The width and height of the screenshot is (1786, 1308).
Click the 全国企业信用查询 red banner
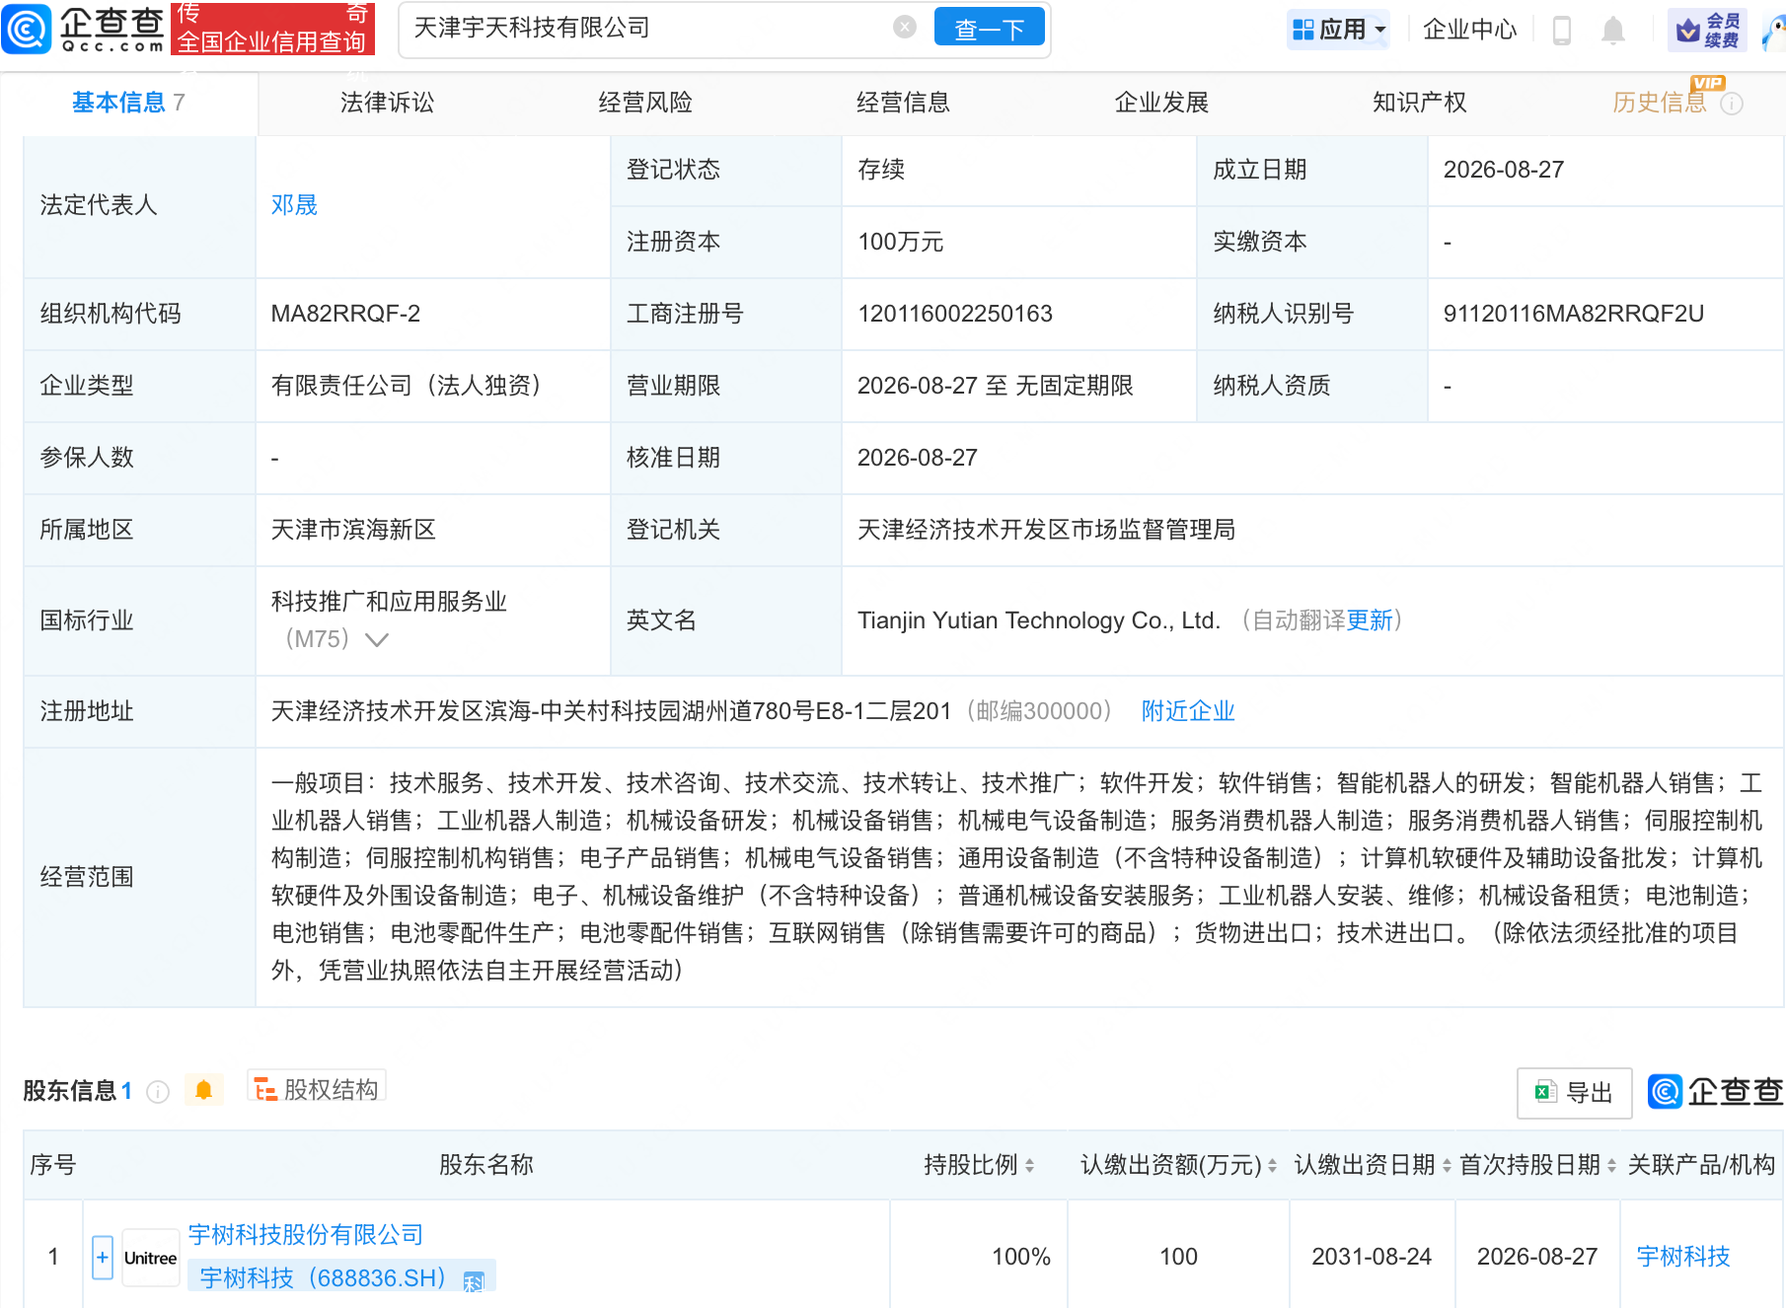pos(272,28)
